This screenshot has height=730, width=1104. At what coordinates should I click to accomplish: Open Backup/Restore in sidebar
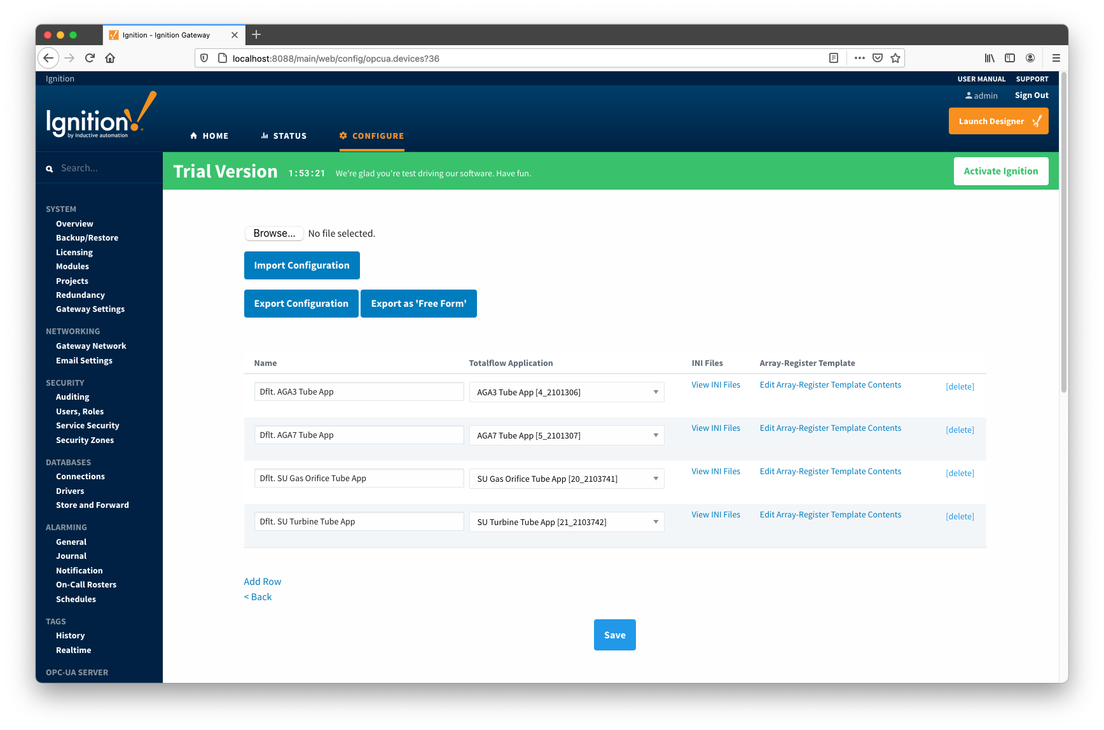pos(87,238)
